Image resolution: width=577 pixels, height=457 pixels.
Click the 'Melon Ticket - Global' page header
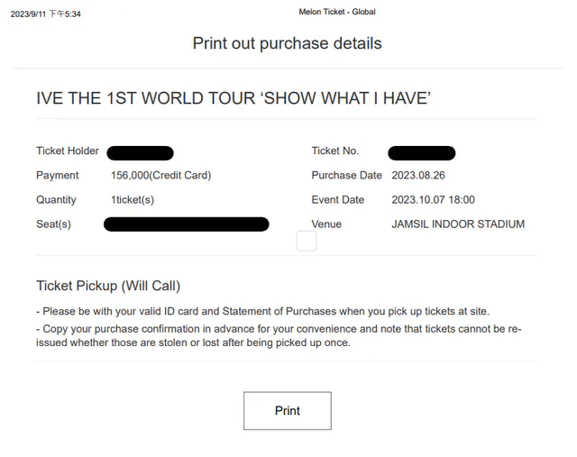coord(337,12)
